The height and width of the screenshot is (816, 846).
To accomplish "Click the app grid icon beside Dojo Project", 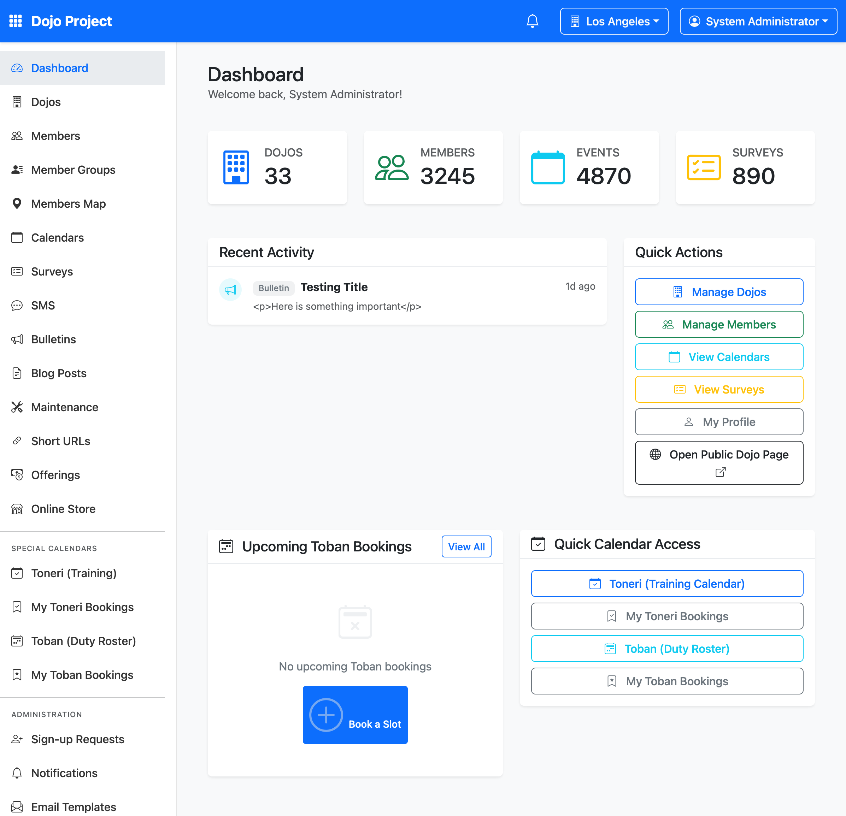I will point(16,21).
